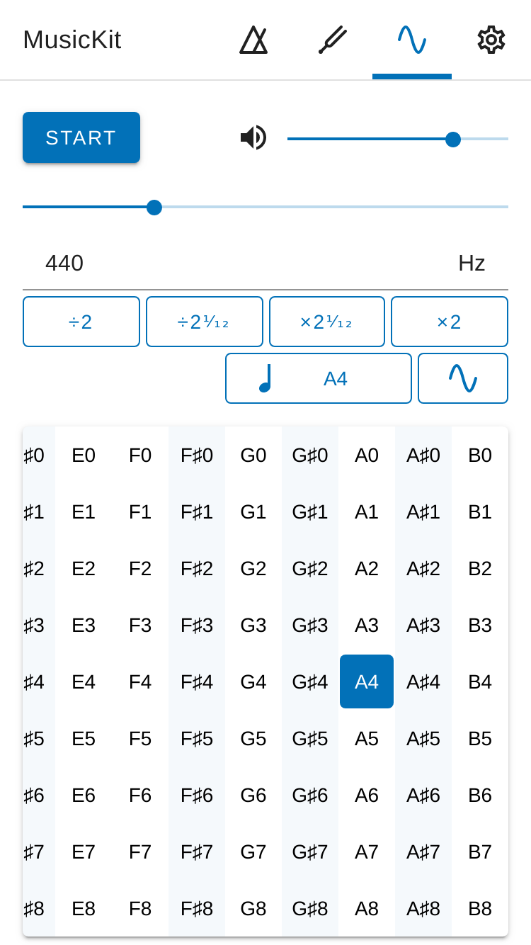
Task: Adjust the volume slider handle
Action: tap(453, 140)
